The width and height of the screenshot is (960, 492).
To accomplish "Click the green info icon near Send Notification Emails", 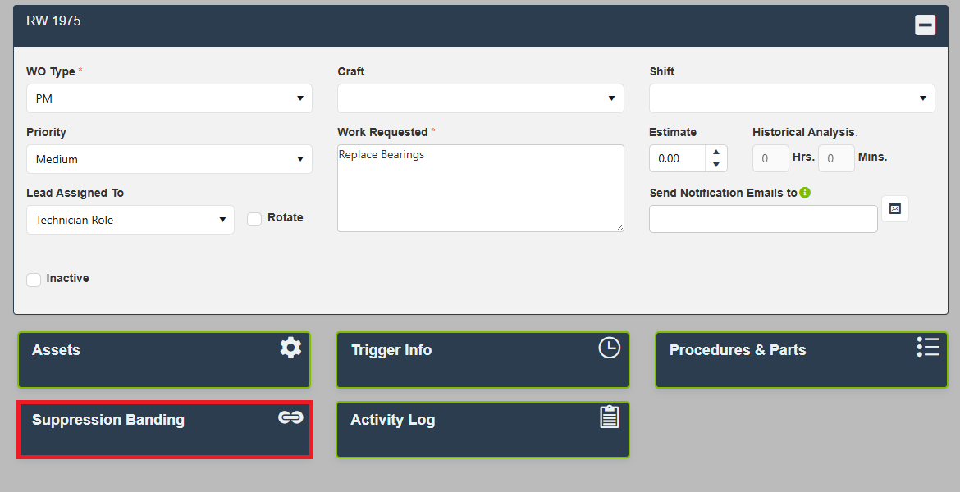I will [x=805, y=193].
